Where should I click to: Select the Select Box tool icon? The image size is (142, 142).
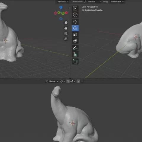(x=75, y=9)
